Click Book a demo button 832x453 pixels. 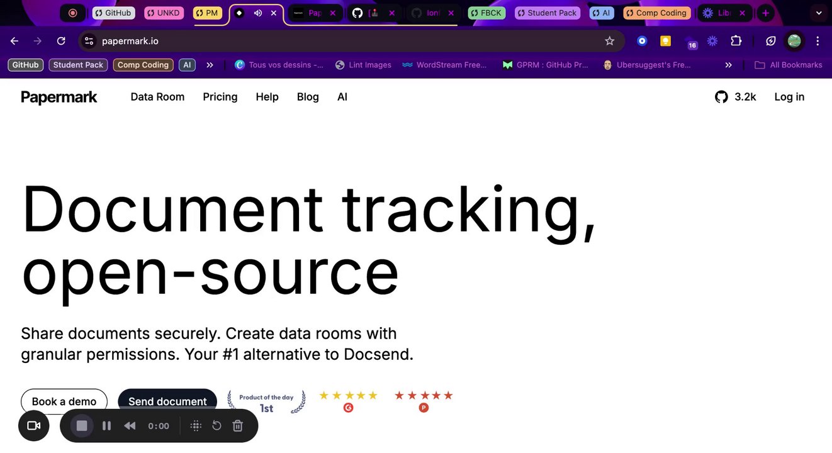pyautogui.click(x=64, y=401)
